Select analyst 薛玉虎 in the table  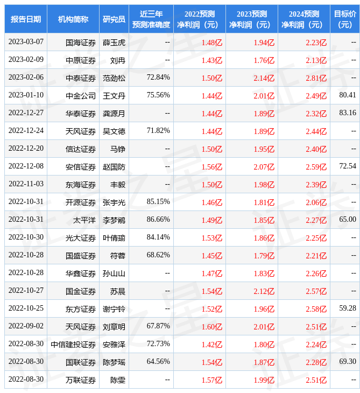(114, 42)
